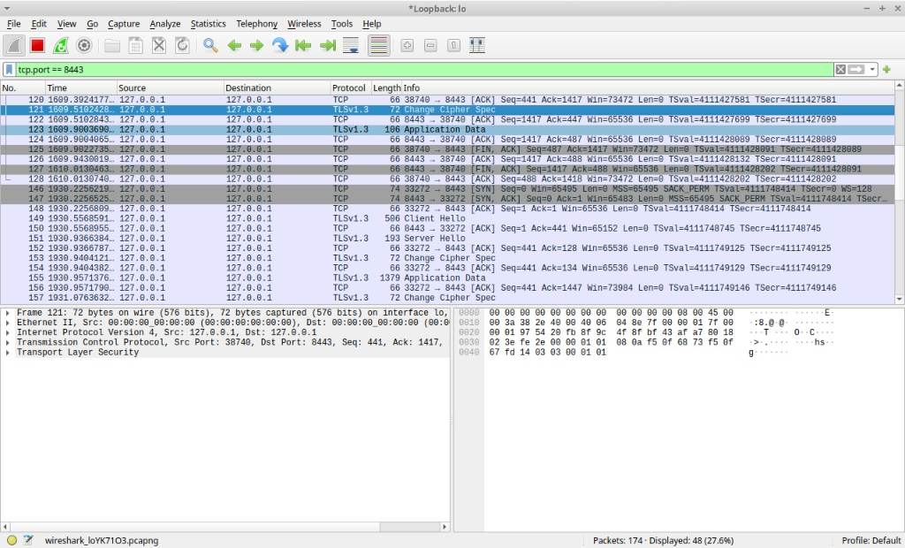Open the Tools menu
Viewport: 905px width, 548px height.
pyautogui.click(x=342, y=24)
